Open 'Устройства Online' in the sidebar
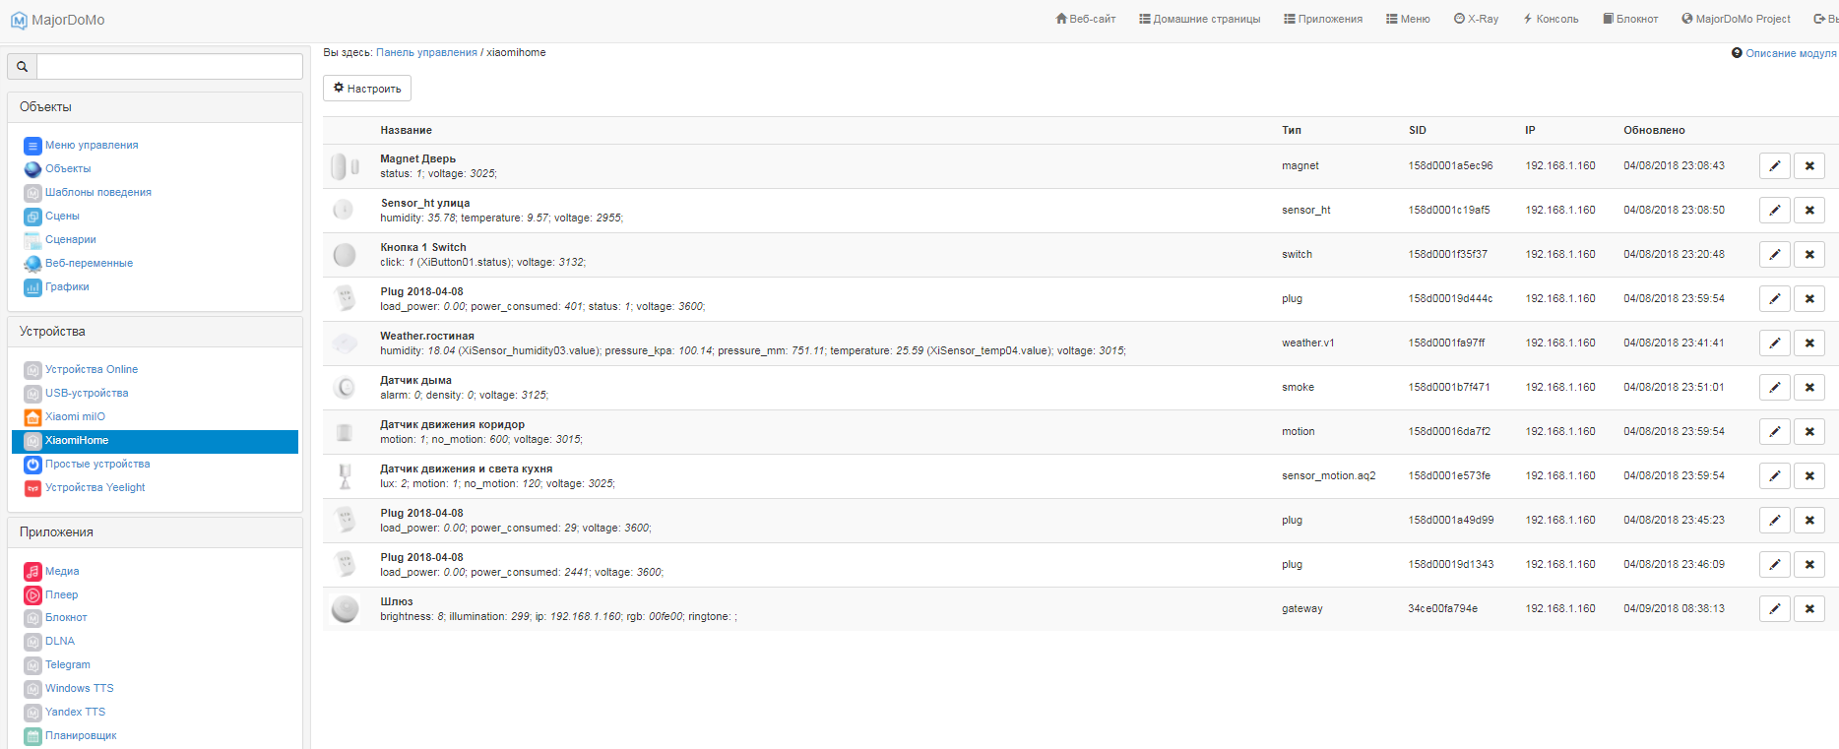The width and height of the screenshot is (1839, 749). point(92,370)
